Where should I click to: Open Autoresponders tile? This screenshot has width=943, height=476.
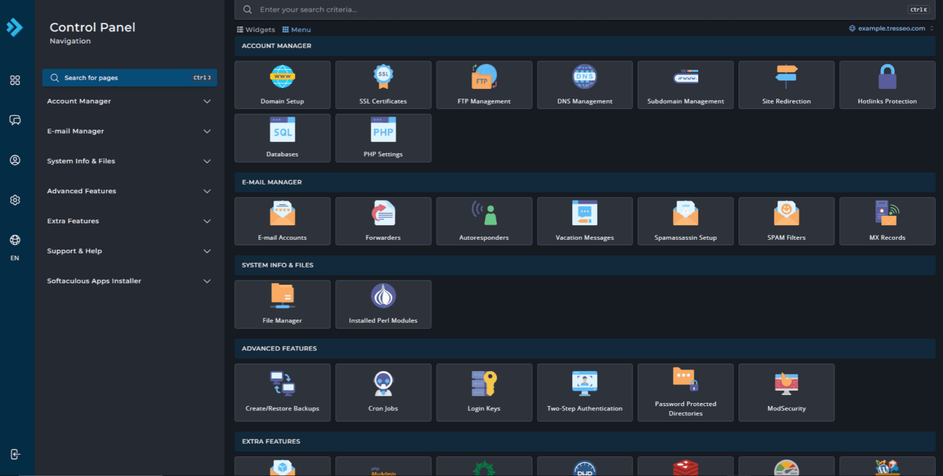tap(484, 221)
